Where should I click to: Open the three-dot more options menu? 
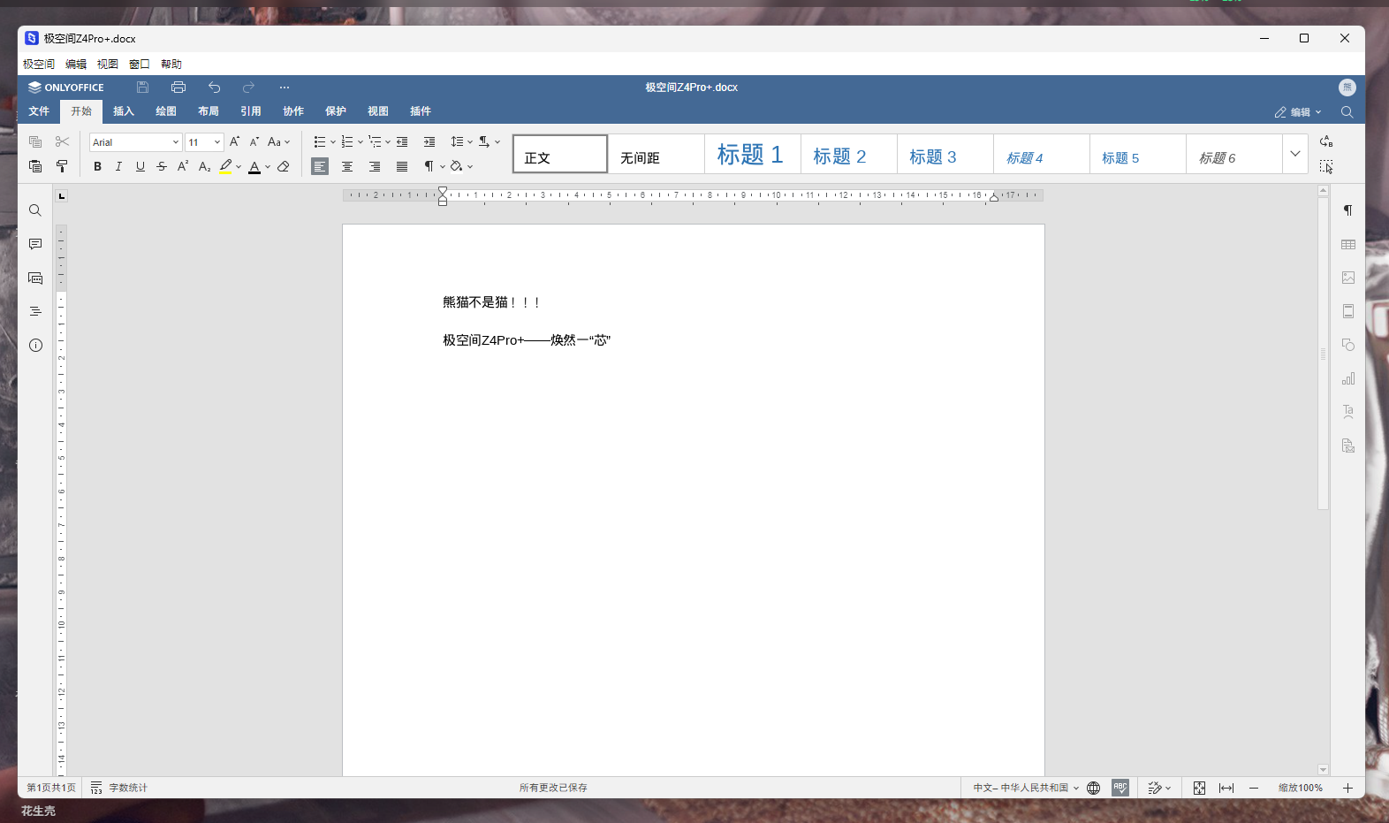pyautogui.click(x=285, y=88)
